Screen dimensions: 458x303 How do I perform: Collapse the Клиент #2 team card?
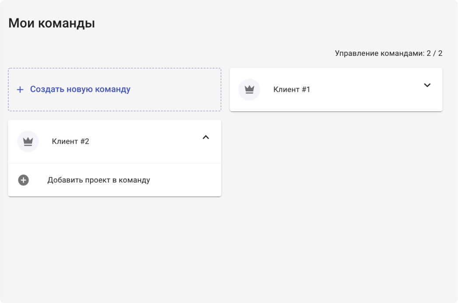pyautogui.click(x=206, y=137)
